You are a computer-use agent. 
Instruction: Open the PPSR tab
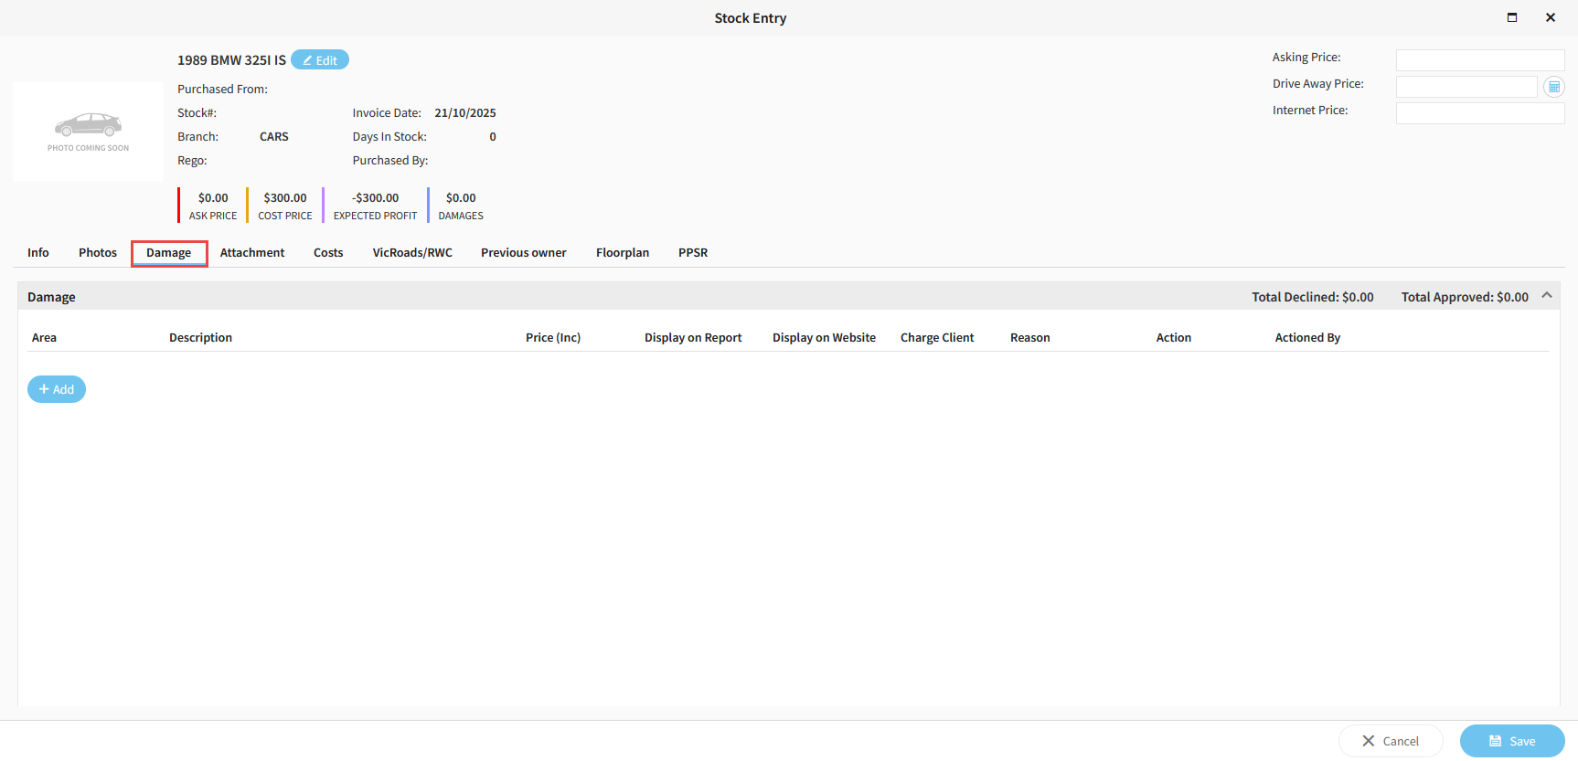point(693,253)
